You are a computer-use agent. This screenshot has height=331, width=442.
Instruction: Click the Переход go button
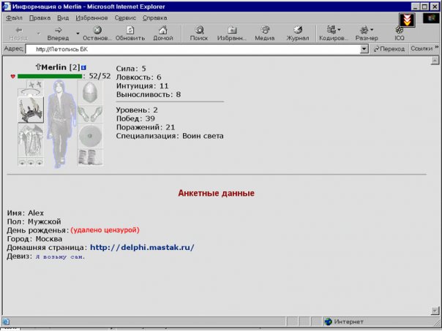(389, 49)
